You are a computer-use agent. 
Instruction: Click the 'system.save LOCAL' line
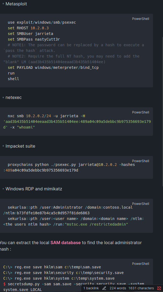23,290
